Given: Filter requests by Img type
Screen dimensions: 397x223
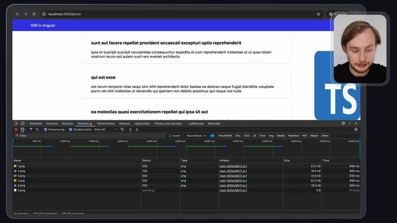Looking at the screenshot, I should pyautogui.click(x=271, y=136).
